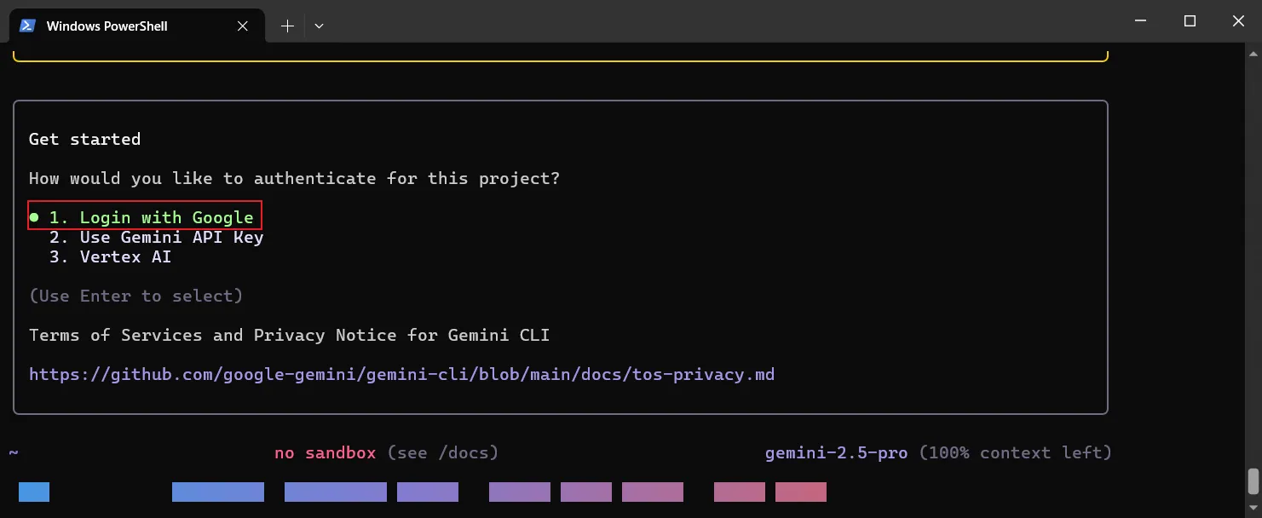Image resolution: width=1262 pixels, height=518 pixels.
Task: Pick the "Vertex AI" authentication option
Action: coord(125,256)
